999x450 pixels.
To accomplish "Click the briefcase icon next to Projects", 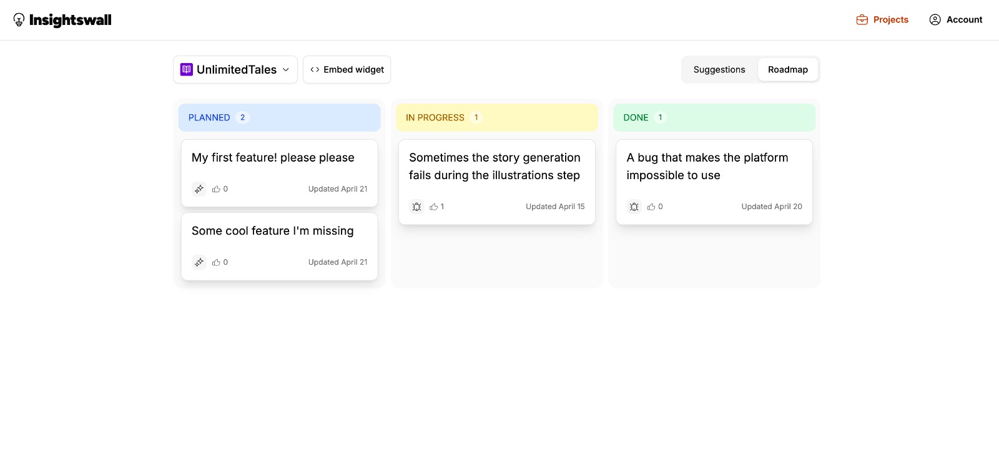I will point(862,20).
